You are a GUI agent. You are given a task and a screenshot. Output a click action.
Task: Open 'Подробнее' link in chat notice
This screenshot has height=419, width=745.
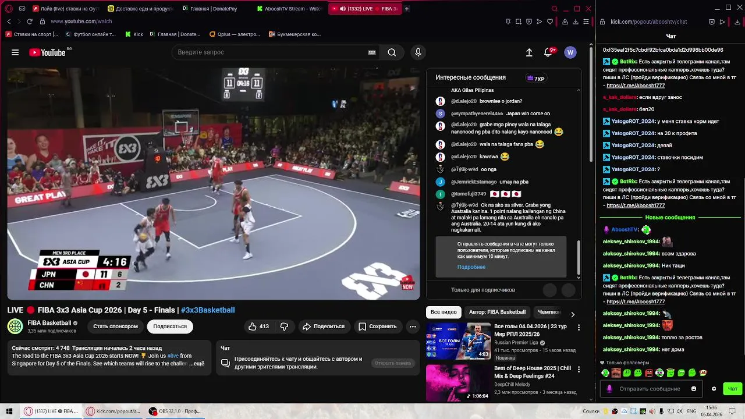(471, 267)
